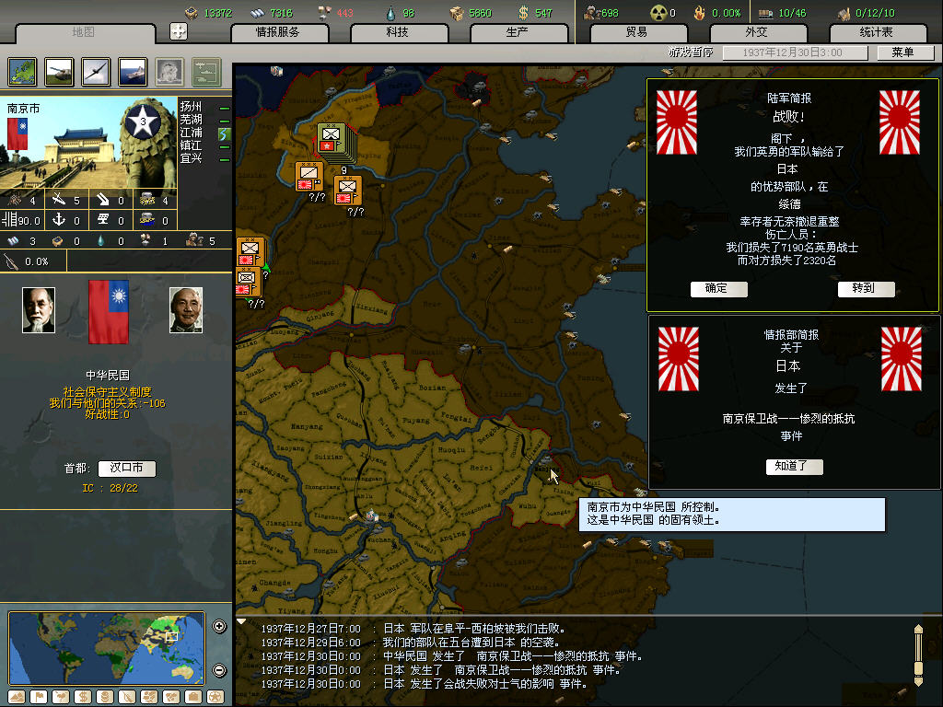Select adjacent province 扬州
Image resolution: width=943 pixels, height=707 pixels.
click(192, 107)
